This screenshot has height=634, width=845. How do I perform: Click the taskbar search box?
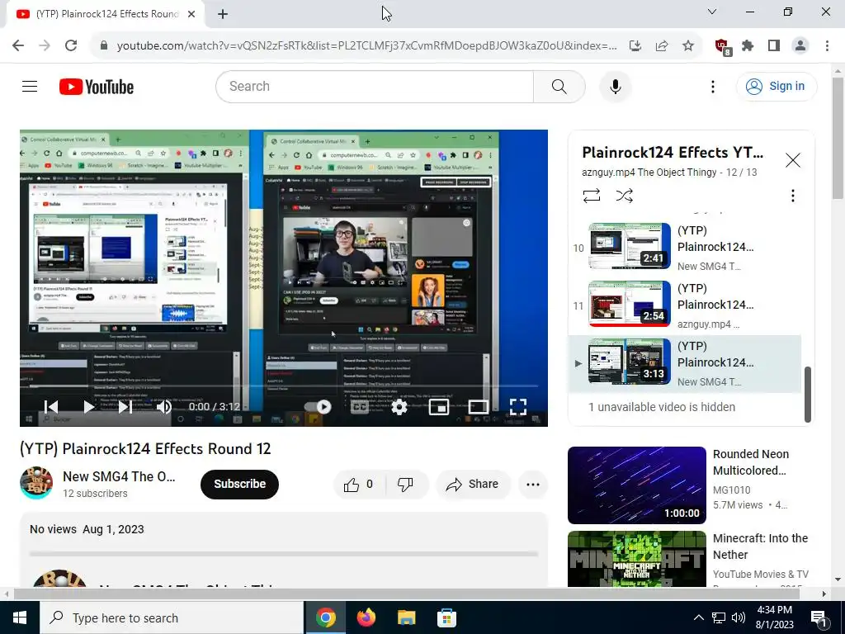point(172,617)
